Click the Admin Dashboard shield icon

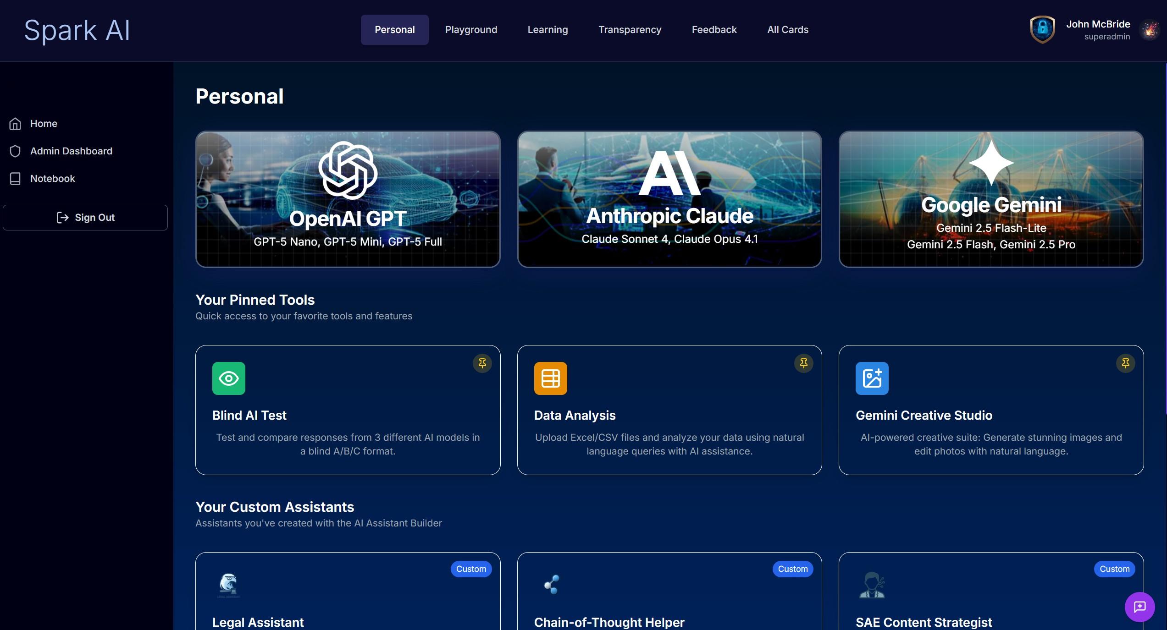click(x=15, y=151)
